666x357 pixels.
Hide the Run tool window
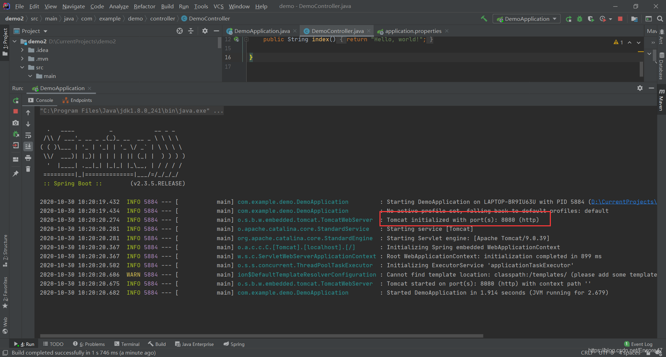tap(651, 88)
